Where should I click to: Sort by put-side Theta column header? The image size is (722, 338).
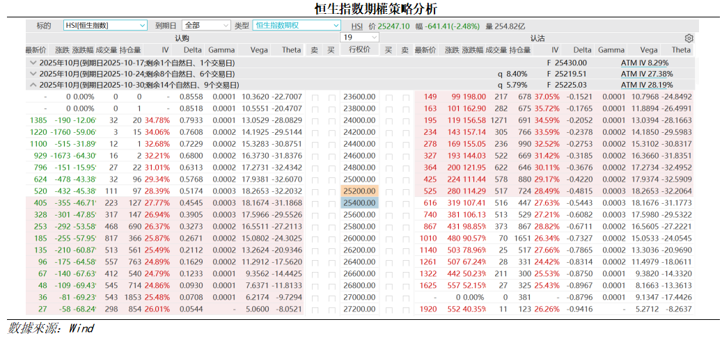pyautogui.click(x=681, y=50)
